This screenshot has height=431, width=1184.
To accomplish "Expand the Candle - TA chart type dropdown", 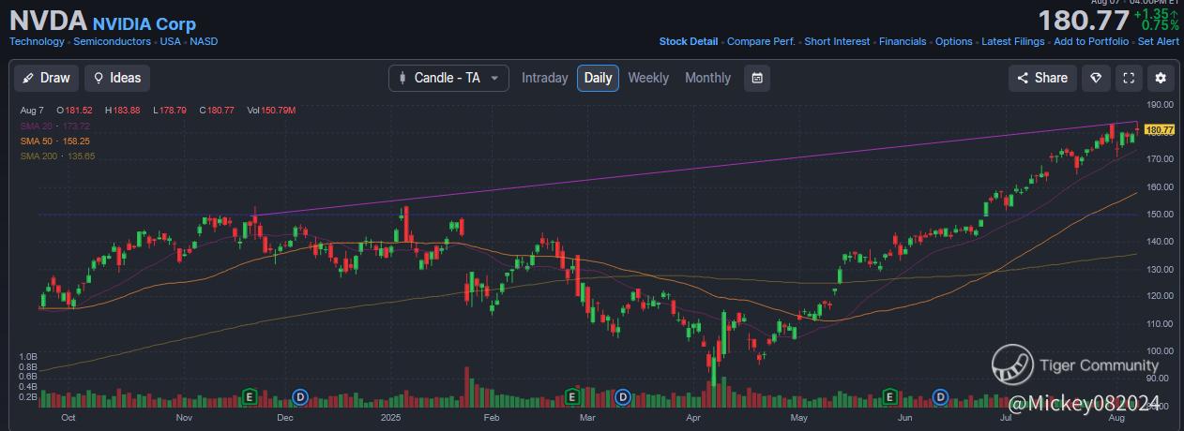I will pos(448,78).
